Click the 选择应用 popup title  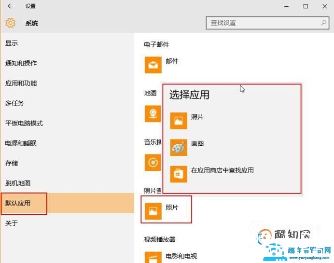click(x=189, y=95)
